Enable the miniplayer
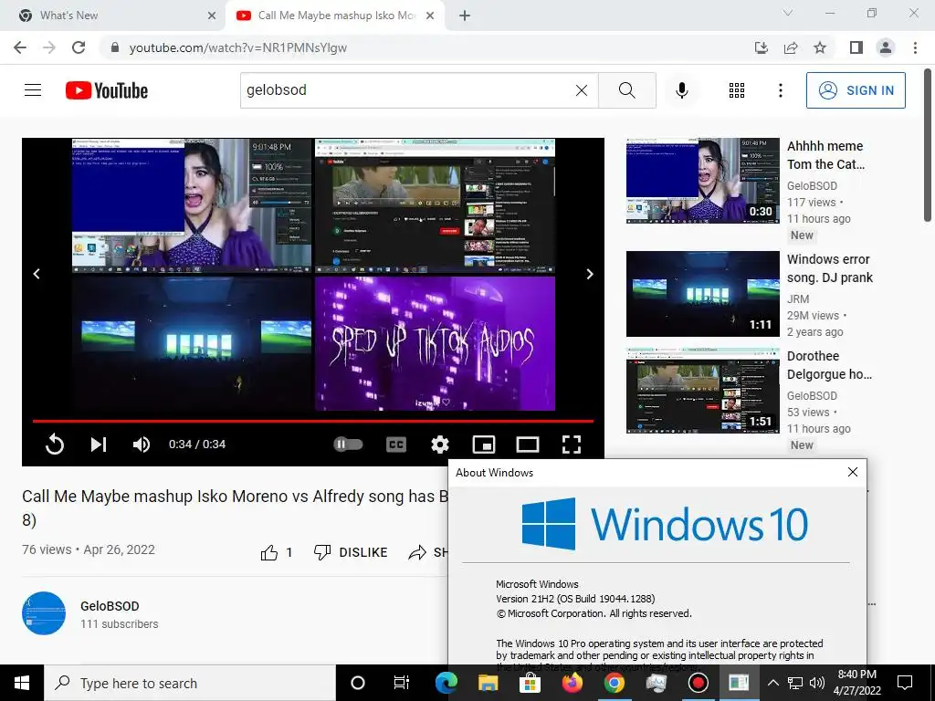 click(484, 445)
